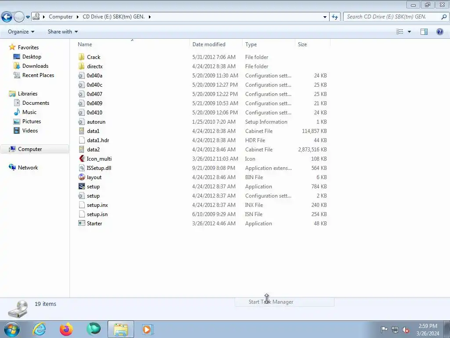Select the directx folder icon
Screen dimensions: 450x338
[x=81, y=66]
